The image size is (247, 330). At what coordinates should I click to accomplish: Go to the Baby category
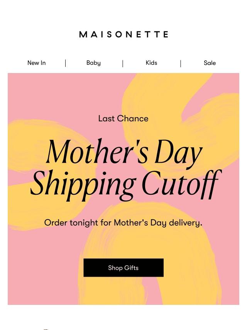click(x=93, y=63)
